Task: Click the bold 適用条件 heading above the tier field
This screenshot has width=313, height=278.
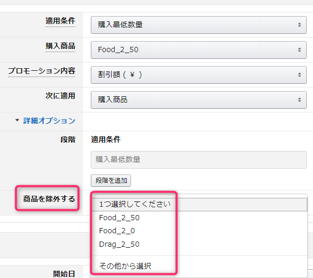Action: [106, 140]
